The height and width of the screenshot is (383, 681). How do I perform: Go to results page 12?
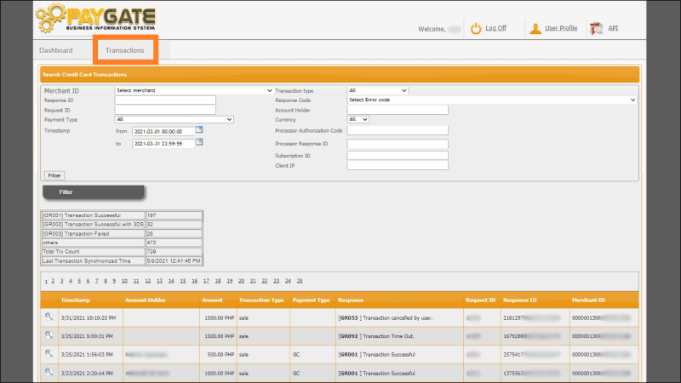pyautogui.click(x=147, y=281)
